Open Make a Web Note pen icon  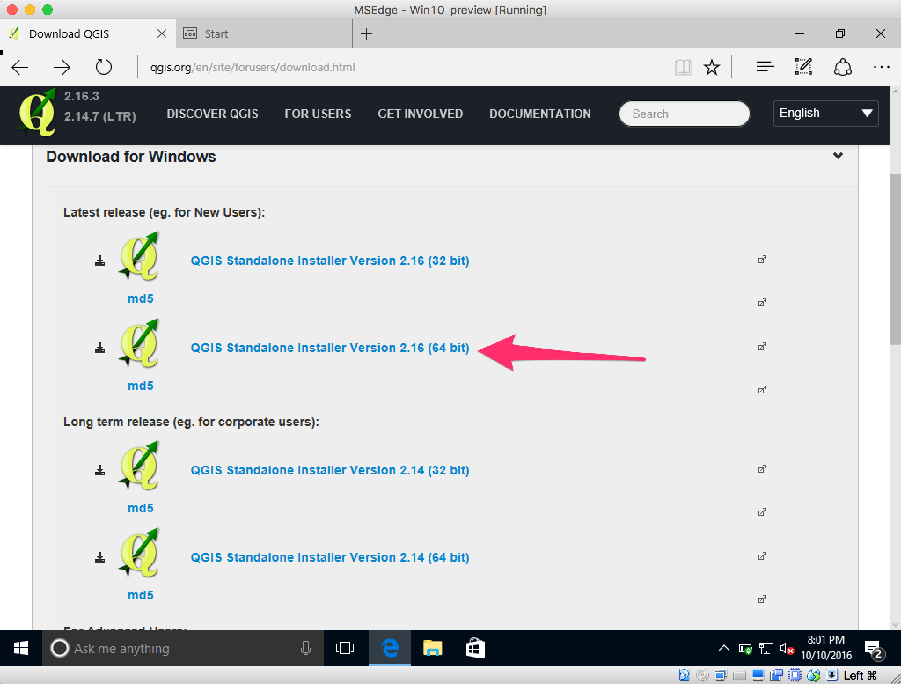pos(804,67)
